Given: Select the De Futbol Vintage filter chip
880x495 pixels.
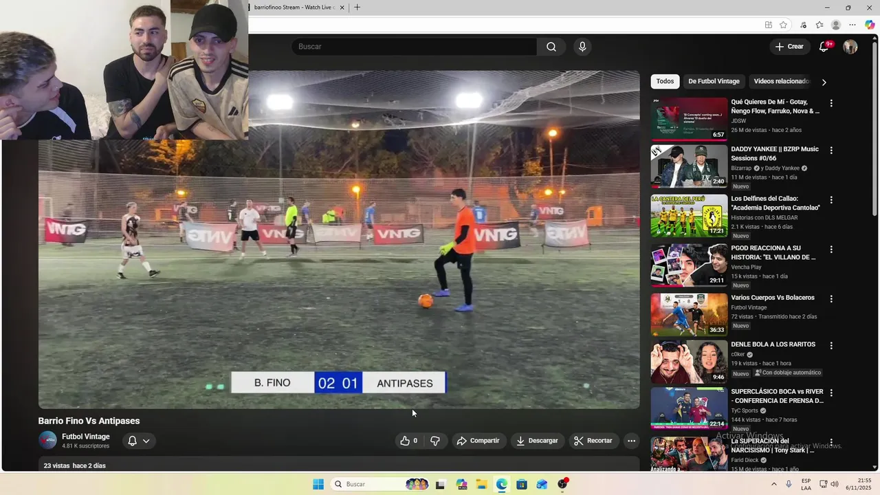Looking at the screenshot, I should (x=714, y=81).
